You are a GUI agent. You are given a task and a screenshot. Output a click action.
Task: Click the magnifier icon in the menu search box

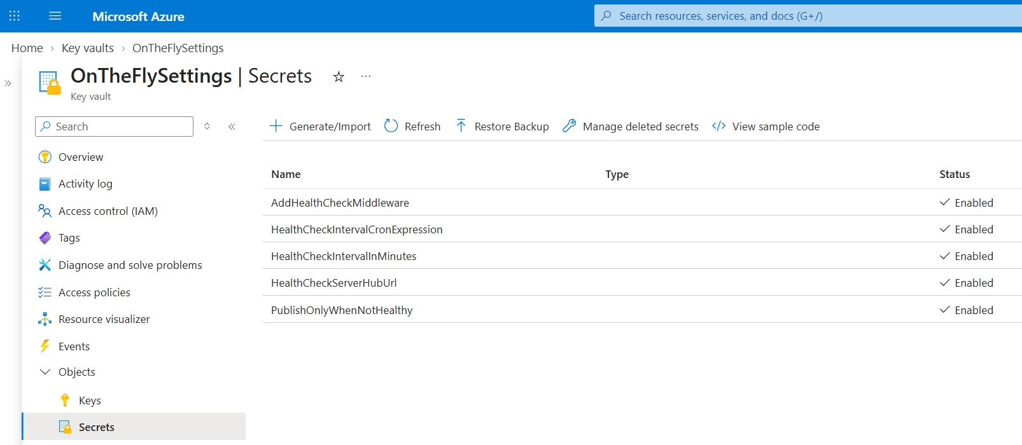(x=46, y=127)
